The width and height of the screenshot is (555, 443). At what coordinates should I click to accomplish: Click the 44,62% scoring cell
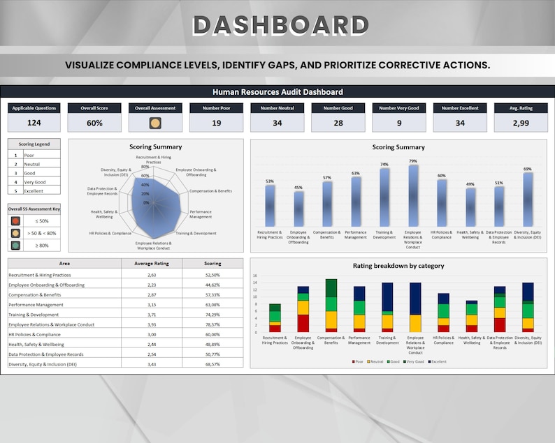click(x=212, y=285)
